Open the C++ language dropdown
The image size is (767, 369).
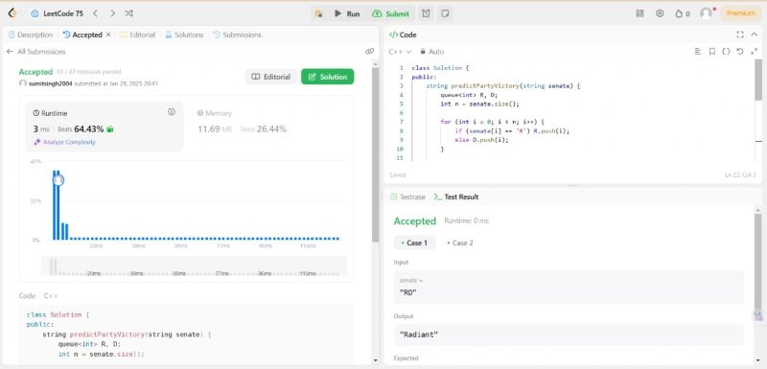coord(400,52)
